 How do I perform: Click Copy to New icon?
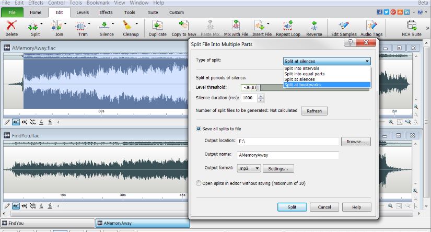[x=183, y=26]
